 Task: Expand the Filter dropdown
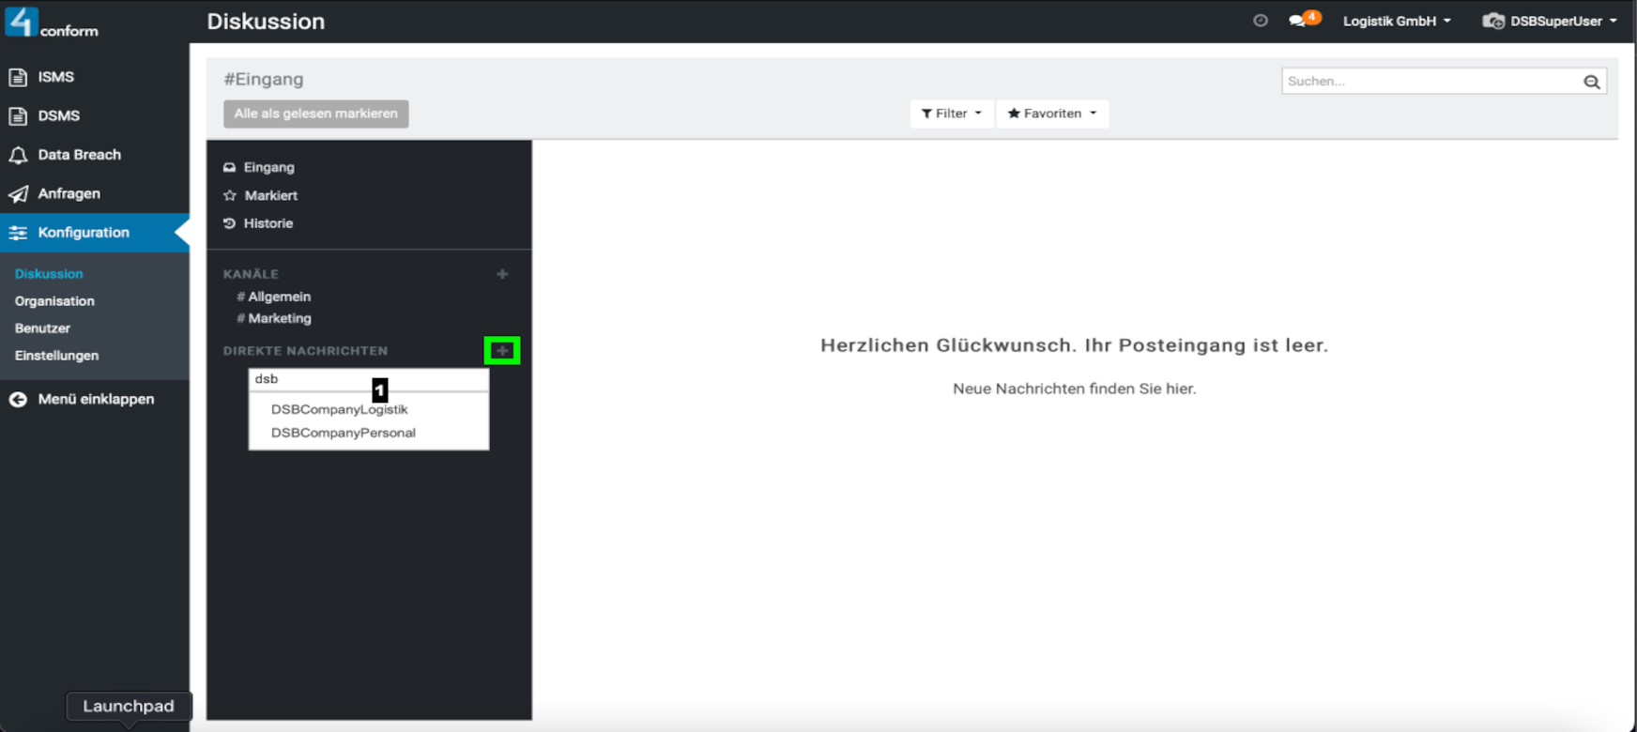[x=951, y=114]
